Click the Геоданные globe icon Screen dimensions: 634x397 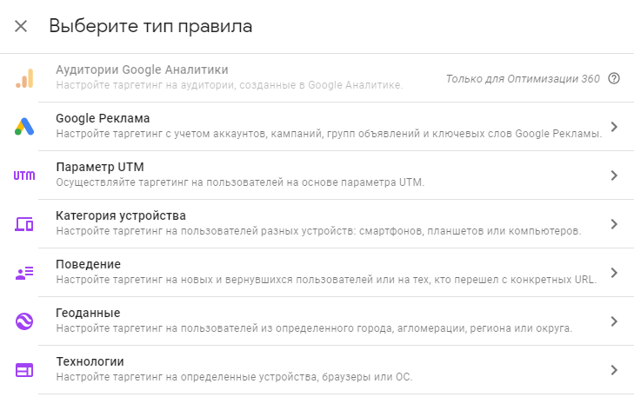pos(24,321)
